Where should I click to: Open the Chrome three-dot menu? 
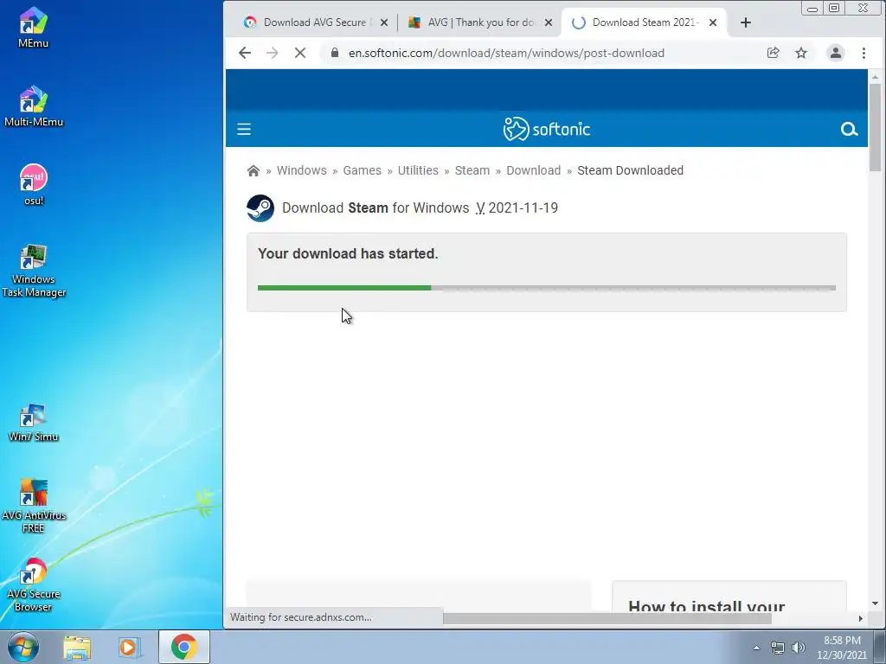tap(864, 53)
